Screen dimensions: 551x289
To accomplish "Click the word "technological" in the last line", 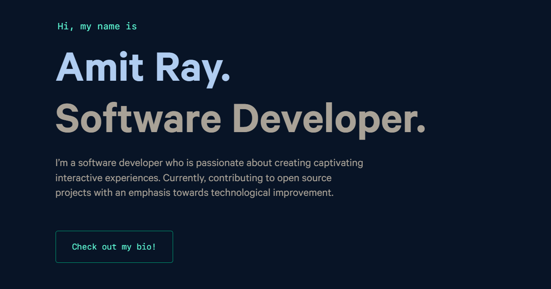I will 241,193.
